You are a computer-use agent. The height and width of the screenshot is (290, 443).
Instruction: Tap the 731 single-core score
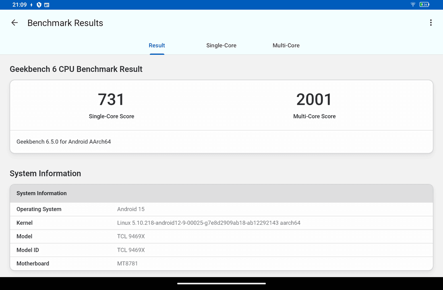111,100
